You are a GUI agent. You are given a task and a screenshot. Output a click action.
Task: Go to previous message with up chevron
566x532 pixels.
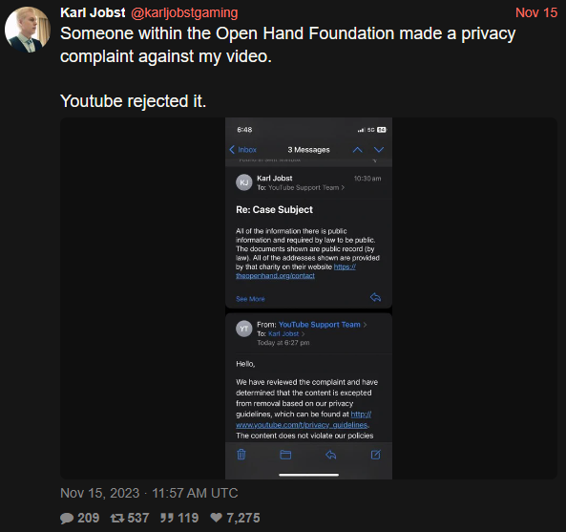(357, 150)
